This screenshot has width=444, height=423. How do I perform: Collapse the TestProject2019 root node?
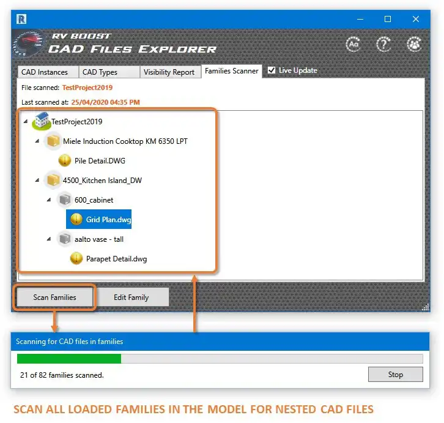[x=26, y=121]
